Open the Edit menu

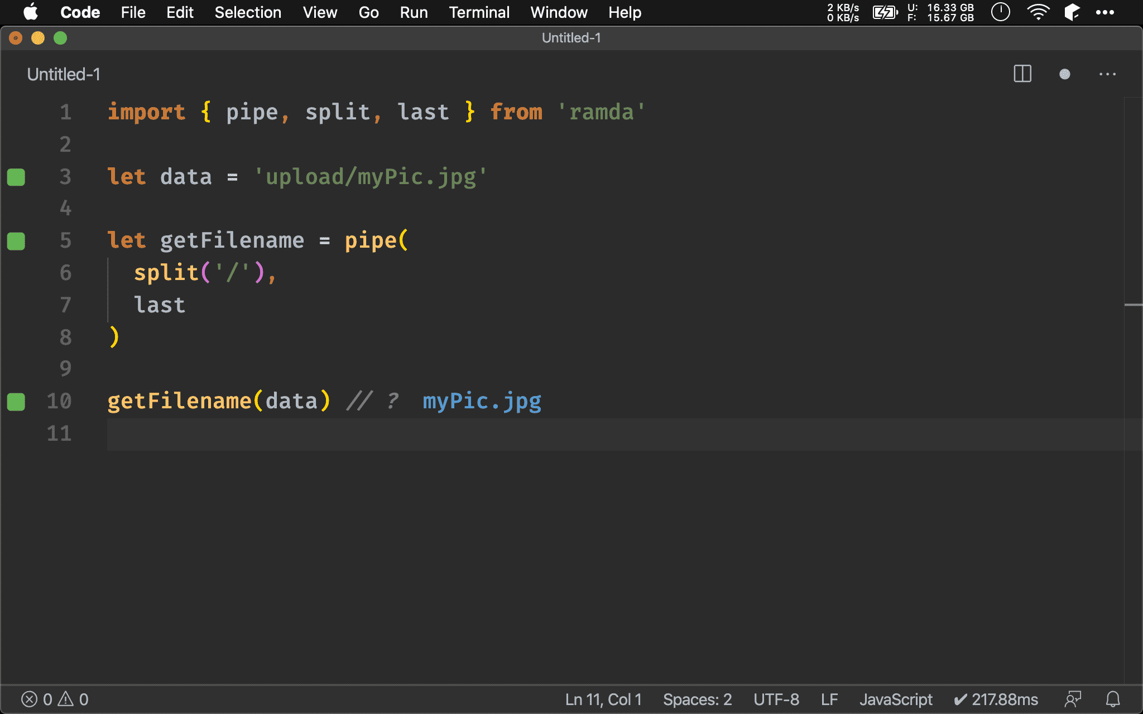coord(180,12)
